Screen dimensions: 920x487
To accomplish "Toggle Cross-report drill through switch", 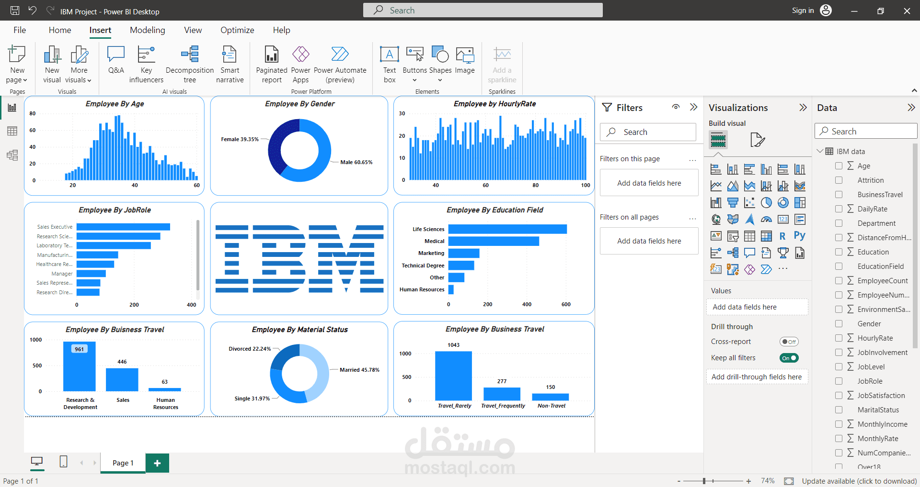I will coord(789,342).
